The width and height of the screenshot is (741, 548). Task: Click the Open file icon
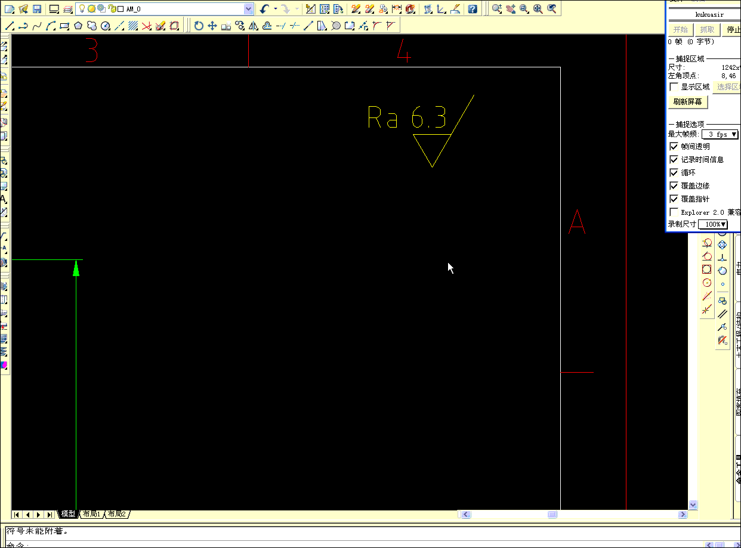click(x=23, y=9)
